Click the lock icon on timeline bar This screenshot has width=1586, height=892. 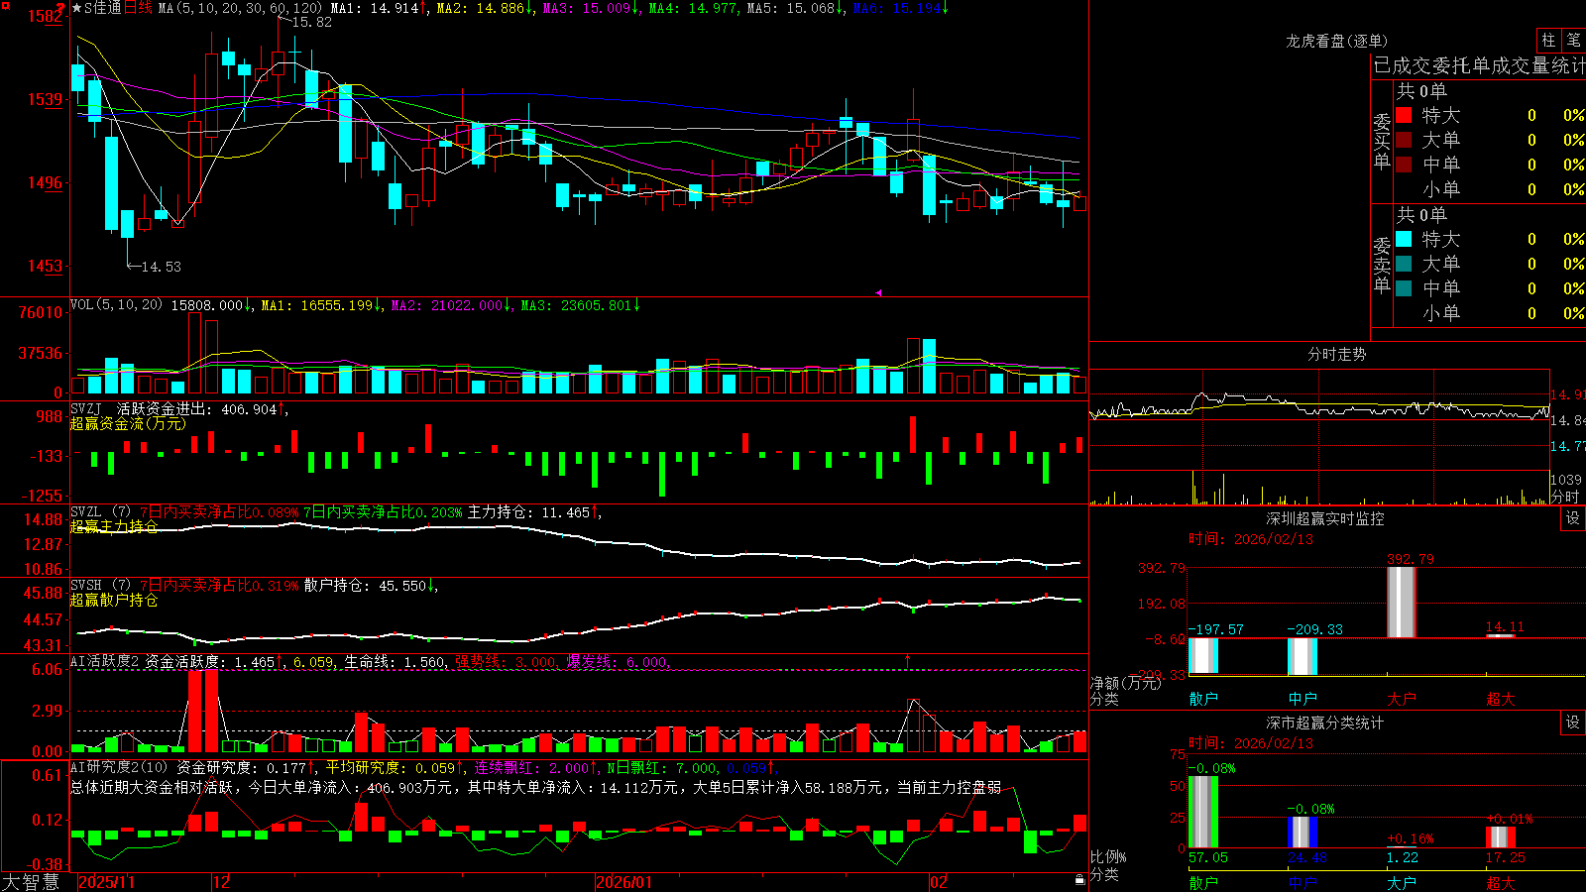[1079, 880]
